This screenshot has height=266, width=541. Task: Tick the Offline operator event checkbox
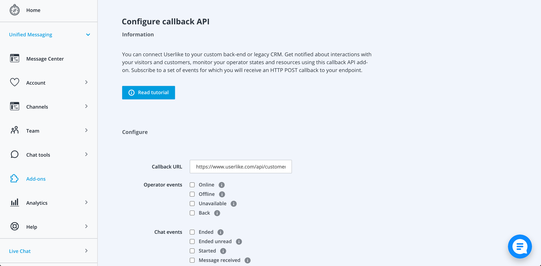(192, 194)
